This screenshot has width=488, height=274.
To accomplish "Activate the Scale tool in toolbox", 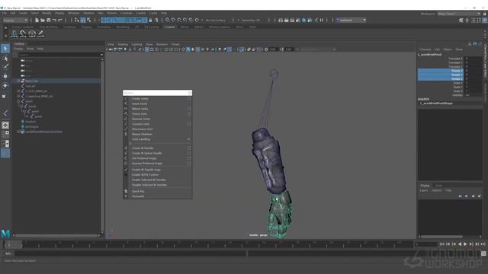I will (x=5, y=95).
